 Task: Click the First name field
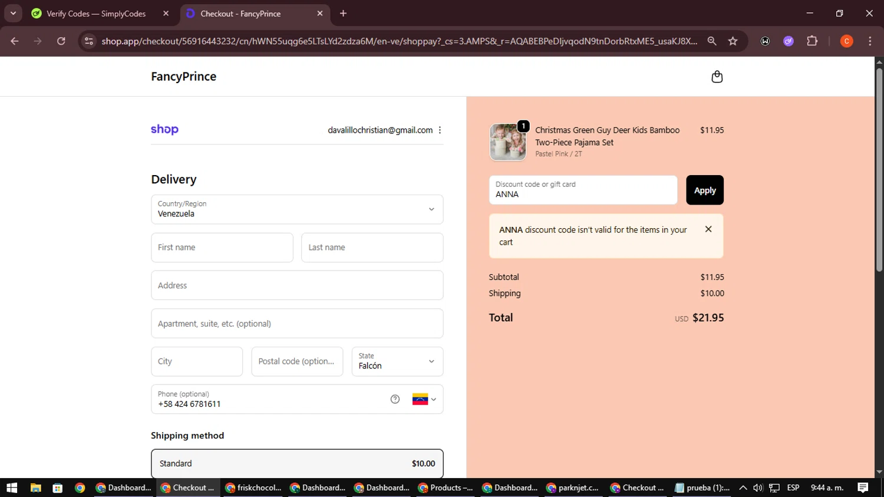click(222, 248)
